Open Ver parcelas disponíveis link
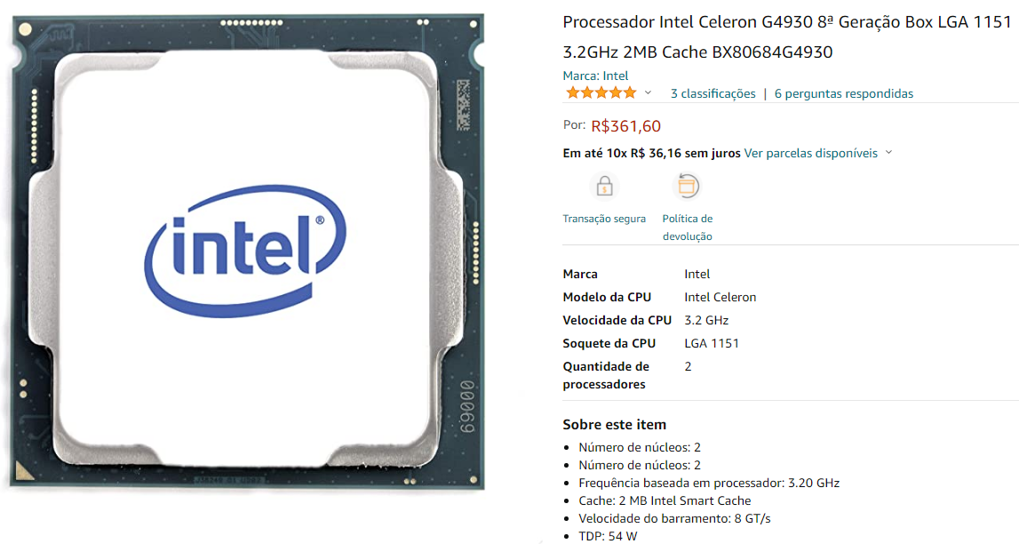This screenshot has height=544, width=1027. coord(811,153)
